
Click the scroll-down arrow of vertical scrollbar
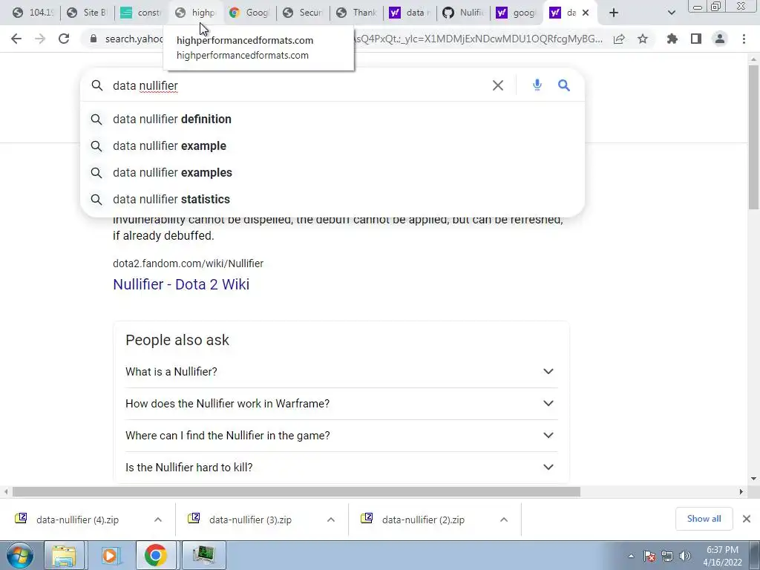(x=753, y=479)
